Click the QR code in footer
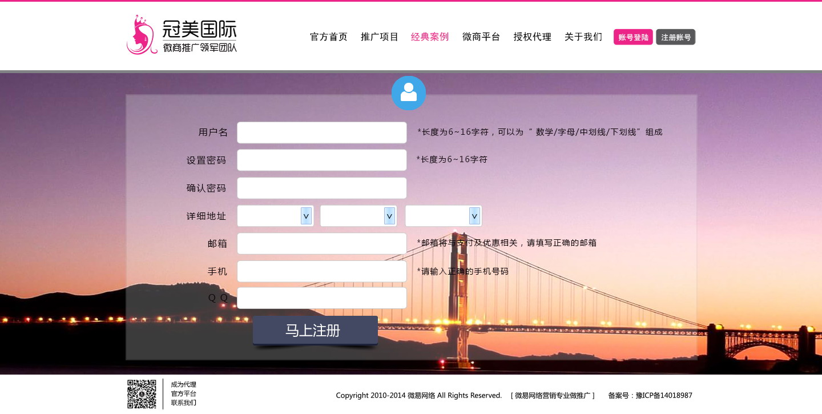822x414 pixels. coord(142,394)
